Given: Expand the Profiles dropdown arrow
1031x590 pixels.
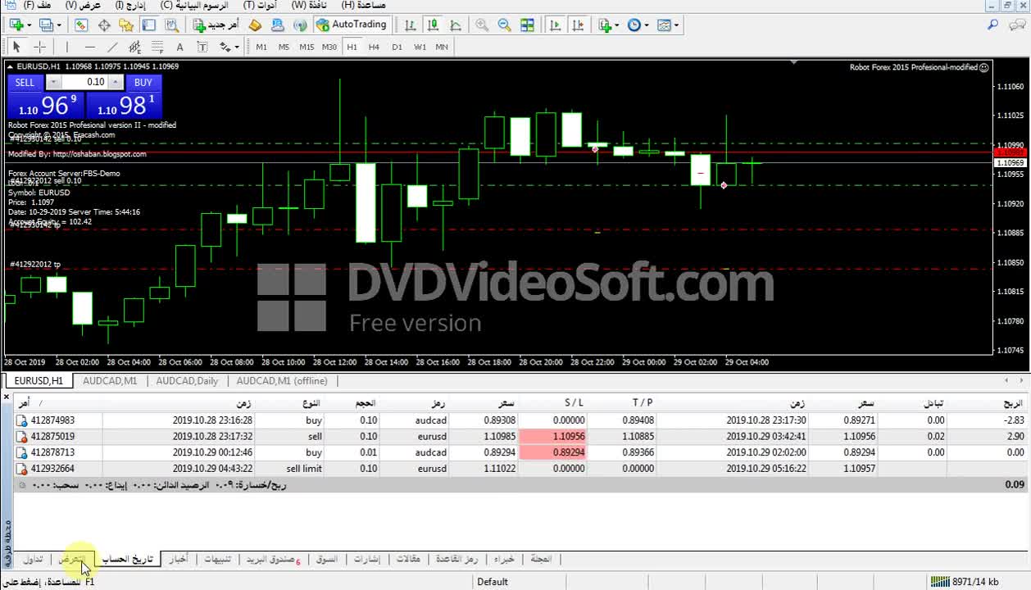Looking at the screenshot, I should (x=59, y=25).
